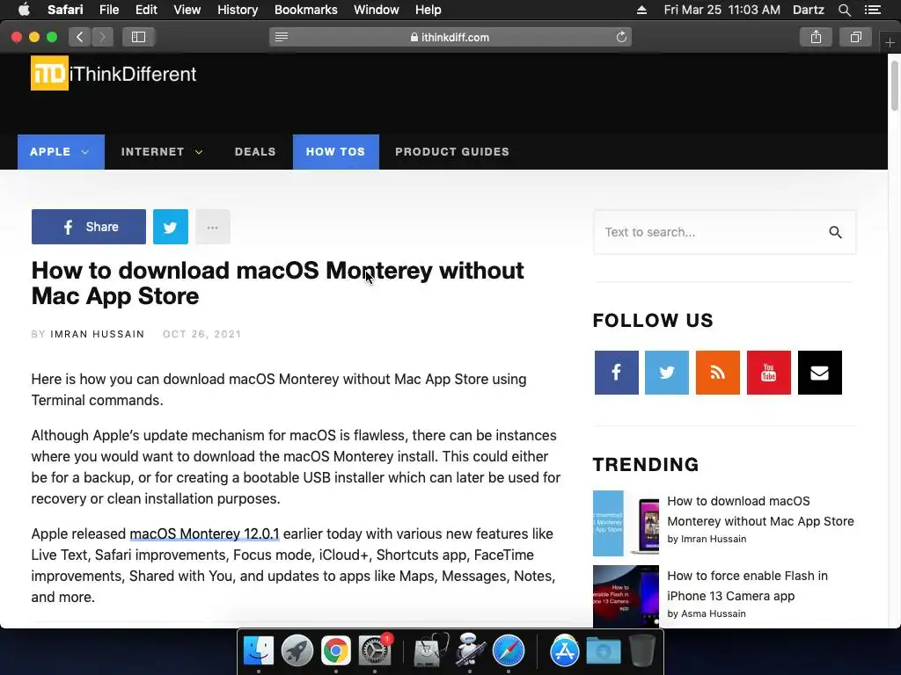Follow on Twitter icon under Follow Us
This screenshot has width=901, height=675.
(x=667, y=373)
